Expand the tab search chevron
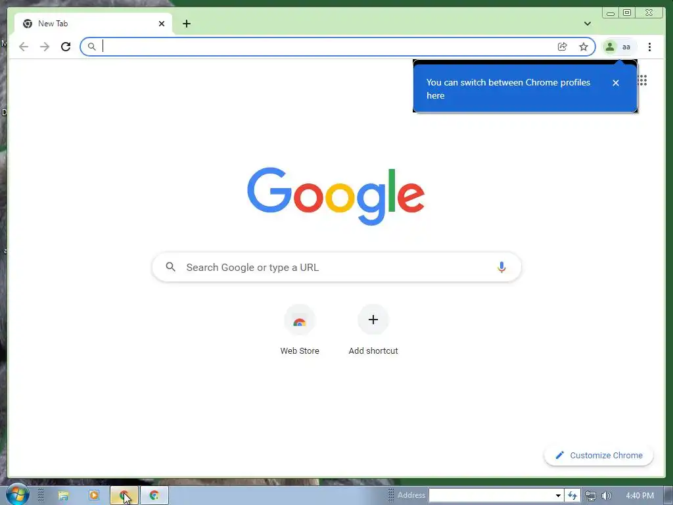 pos(587,24)
